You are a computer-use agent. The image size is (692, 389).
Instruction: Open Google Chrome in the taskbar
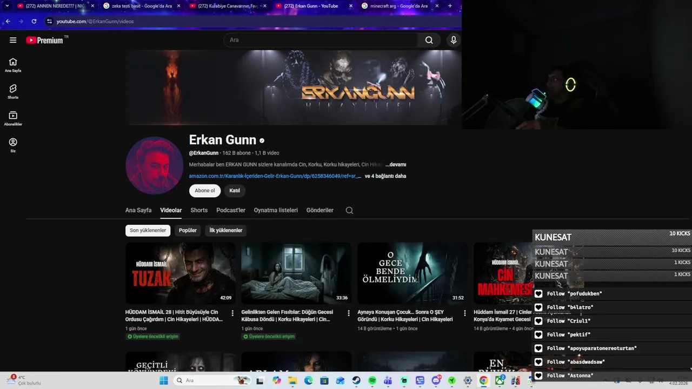(484, 380)
